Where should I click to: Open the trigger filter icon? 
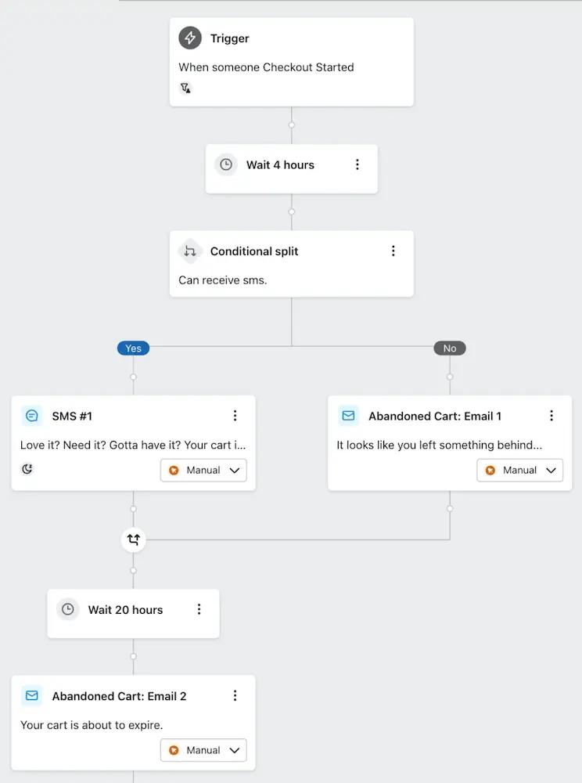[x=185, y=88]
